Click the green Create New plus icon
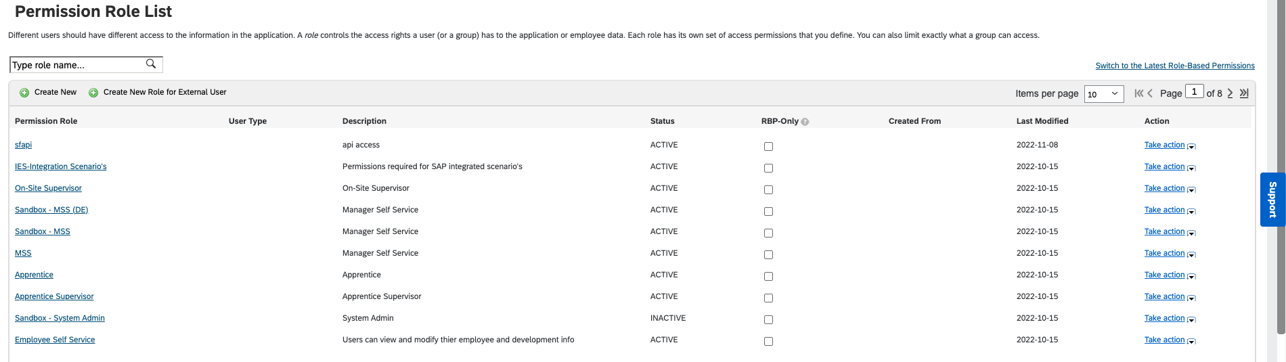Viewport: 1286px width, 362px height. click(x=24, y=93)
